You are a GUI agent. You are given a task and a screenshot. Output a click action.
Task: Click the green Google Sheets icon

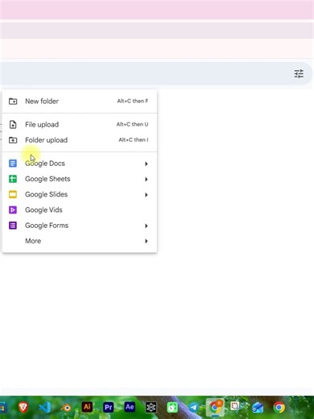click(x=13, y=179)
